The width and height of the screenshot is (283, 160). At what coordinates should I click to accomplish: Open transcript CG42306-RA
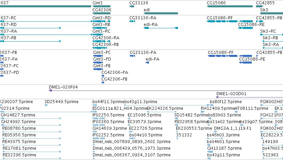(106, 38)
